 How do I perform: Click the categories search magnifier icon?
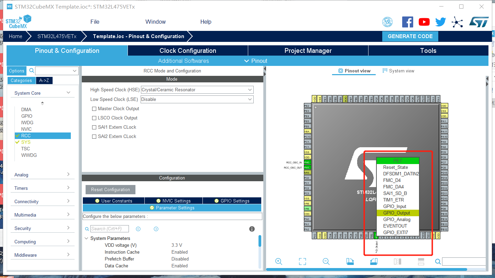click(x=32, y=70)
